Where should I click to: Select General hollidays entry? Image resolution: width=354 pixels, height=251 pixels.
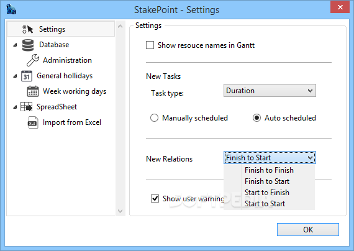[x=65, y=76]
